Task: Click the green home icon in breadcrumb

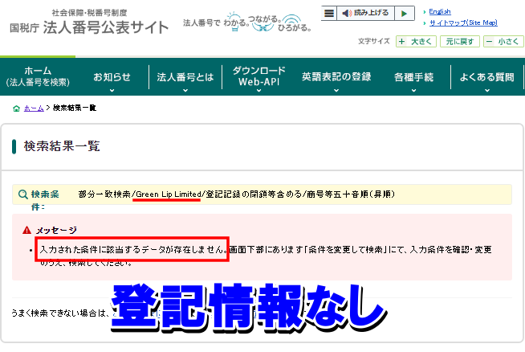Action: 17,108
